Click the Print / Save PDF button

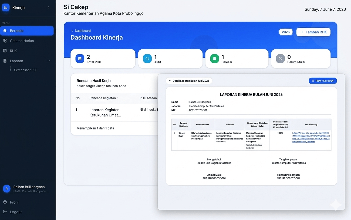point(323,81)
